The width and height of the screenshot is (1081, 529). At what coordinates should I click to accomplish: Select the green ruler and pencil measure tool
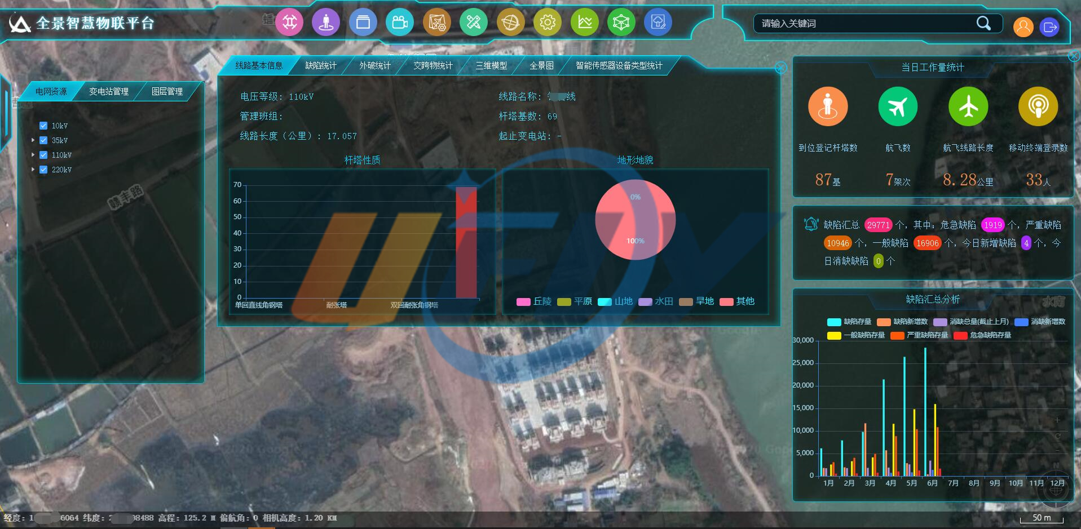(x=474, y=23)
